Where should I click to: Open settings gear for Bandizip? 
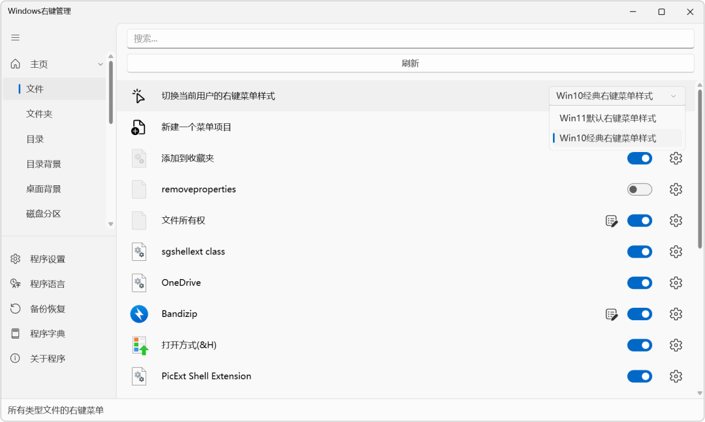tap(676, 314)
